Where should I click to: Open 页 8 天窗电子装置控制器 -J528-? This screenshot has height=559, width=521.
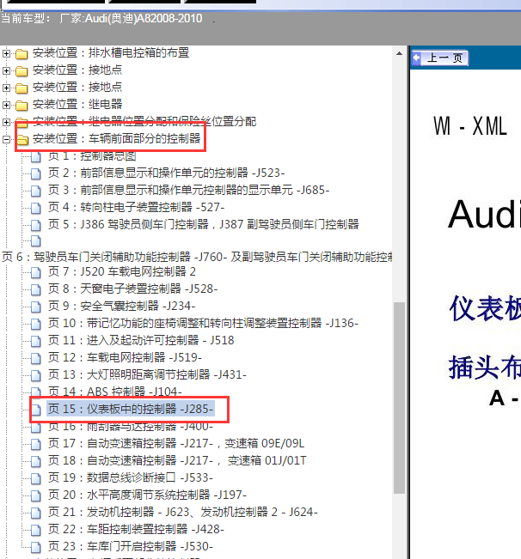132,289
